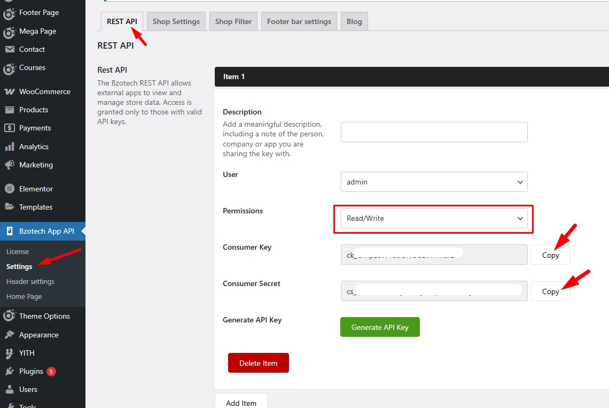Click the Payments dollar icon
This screenshot has width=609, height=408.
click(x=10, y=128)
